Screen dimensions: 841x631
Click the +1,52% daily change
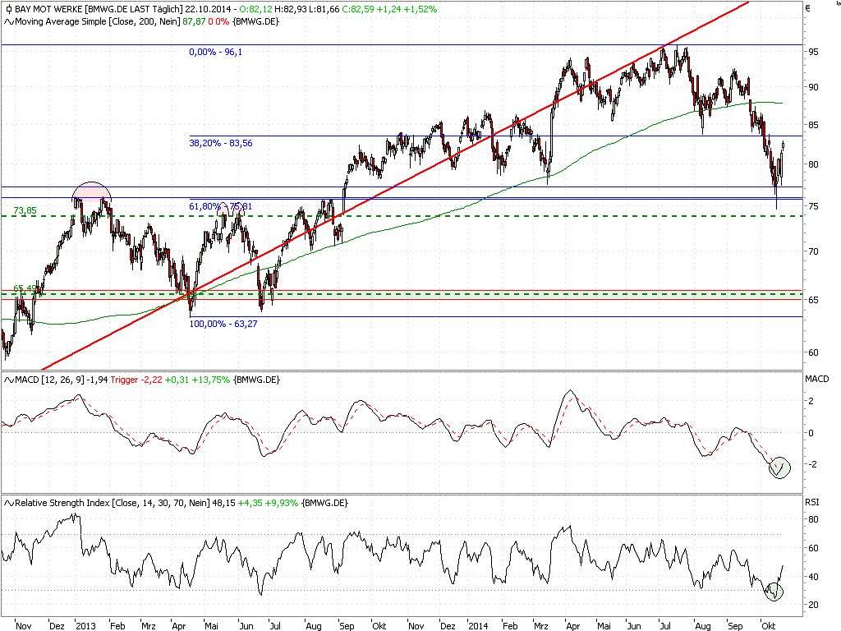420,9
